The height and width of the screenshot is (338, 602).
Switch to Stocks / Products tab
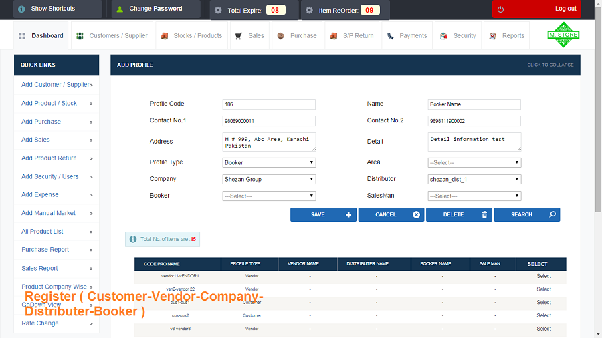point(191,35)
